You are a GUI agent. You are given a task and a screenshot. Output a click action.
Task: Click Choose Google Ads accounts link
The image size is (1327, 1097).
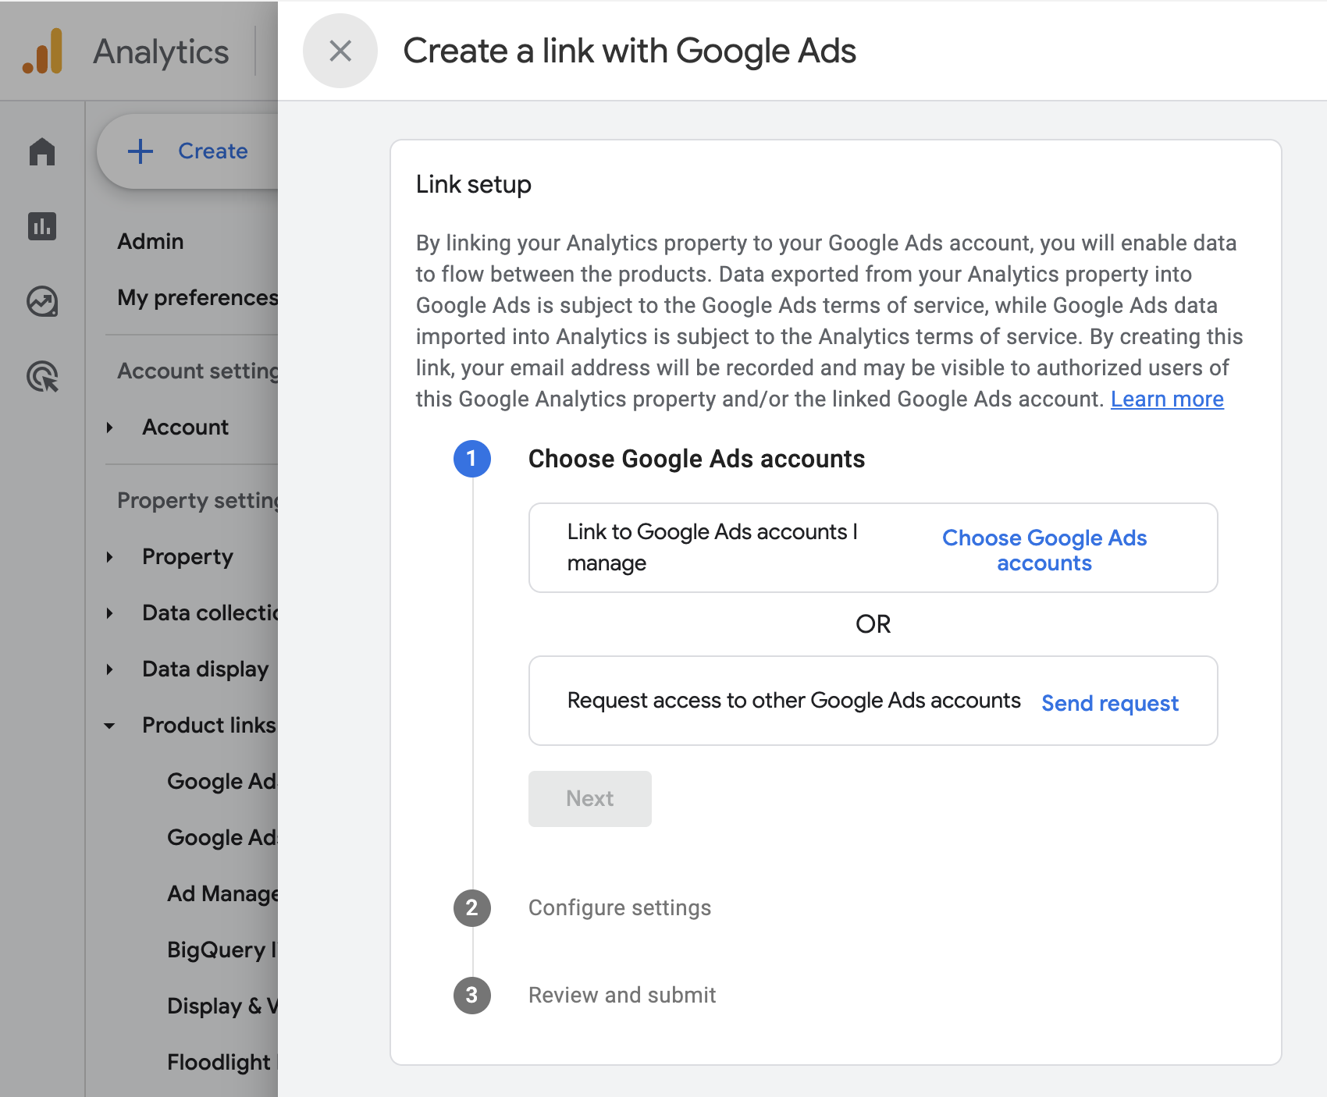click(1044, 550)
